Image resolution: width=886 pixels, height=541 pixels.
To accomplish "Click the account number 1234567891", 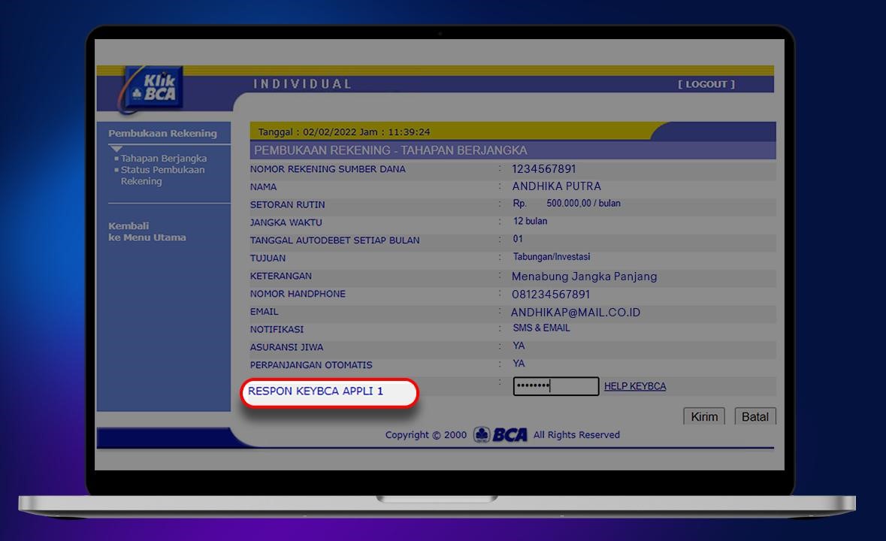I will pos(544,169).
